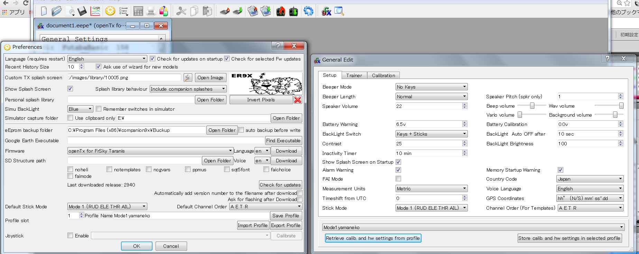Open splash library icon beside image path
Screen dimensions: 639x254
(188, 78)
